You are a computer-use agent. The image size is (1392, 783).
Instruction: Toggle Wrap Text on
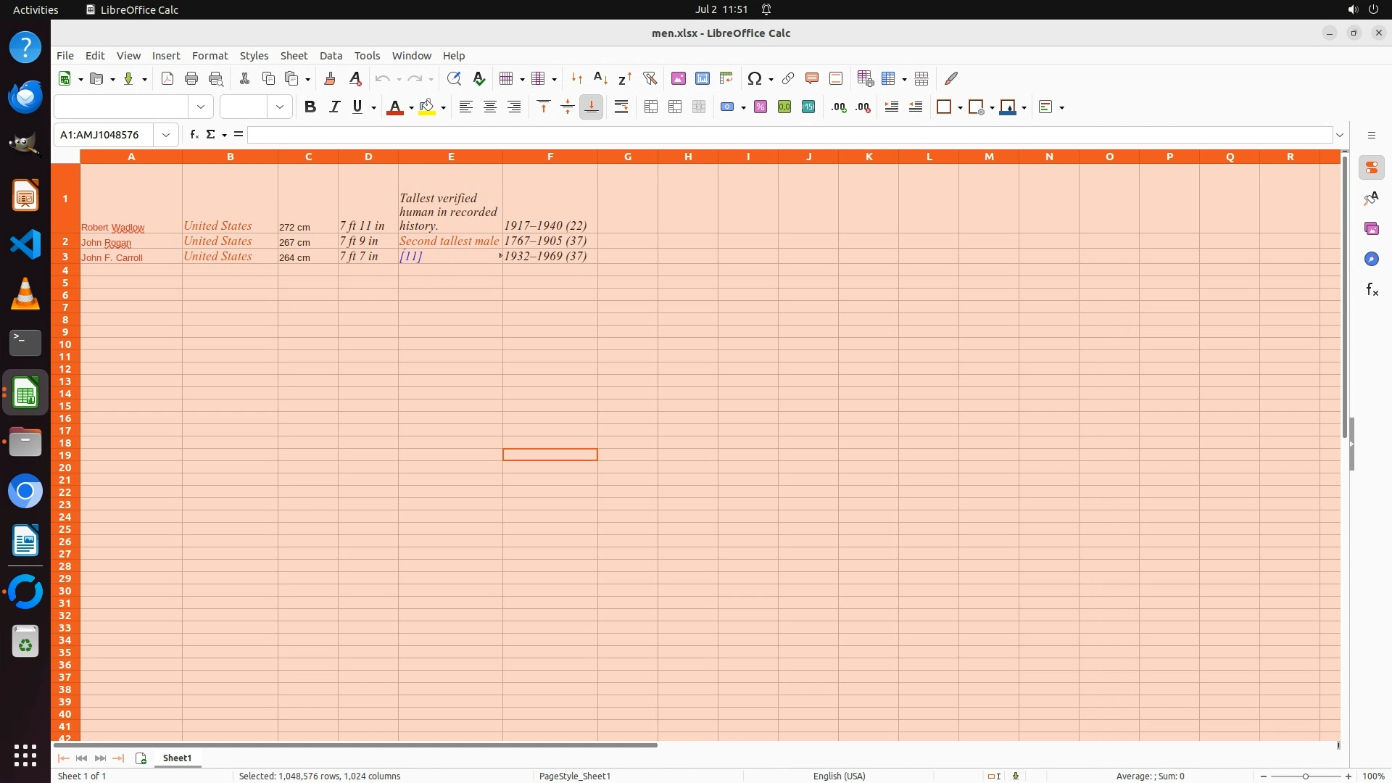tap(621, 107)
